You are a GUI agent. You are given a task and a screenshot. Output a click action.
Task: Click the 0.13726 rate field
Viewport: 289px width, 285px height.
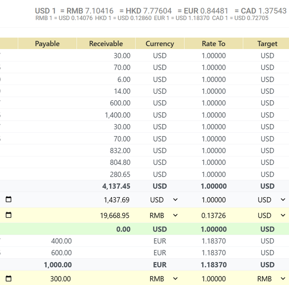214,216
